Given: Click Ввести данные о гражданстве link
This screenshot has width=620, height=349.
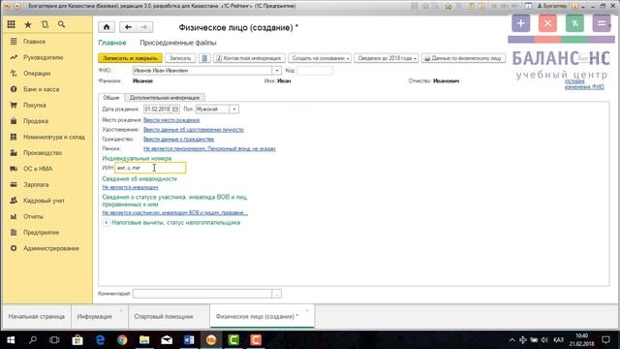Looking at the screenshot, I should pyautogui.click(x=178, y=139).
